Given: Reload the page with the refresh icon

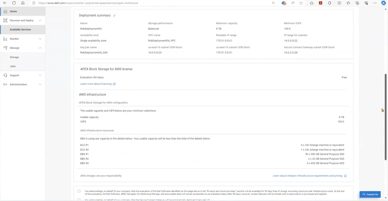Looking at the screenshot, I should coord(14,3).
